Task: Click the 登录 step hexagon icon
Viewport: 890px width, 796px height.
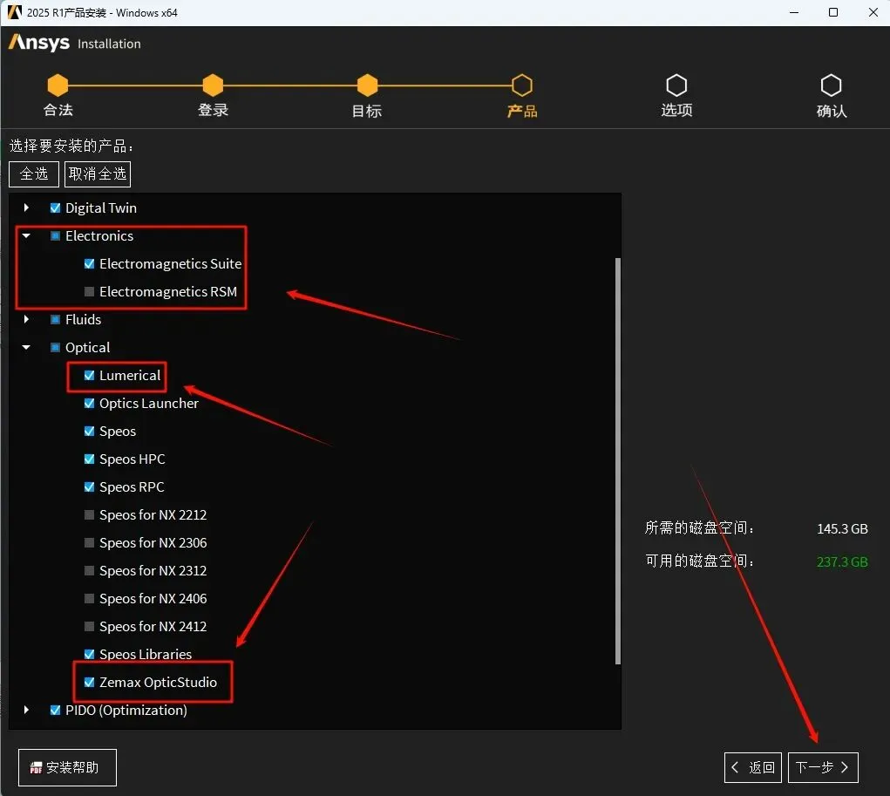Action: 213,85
